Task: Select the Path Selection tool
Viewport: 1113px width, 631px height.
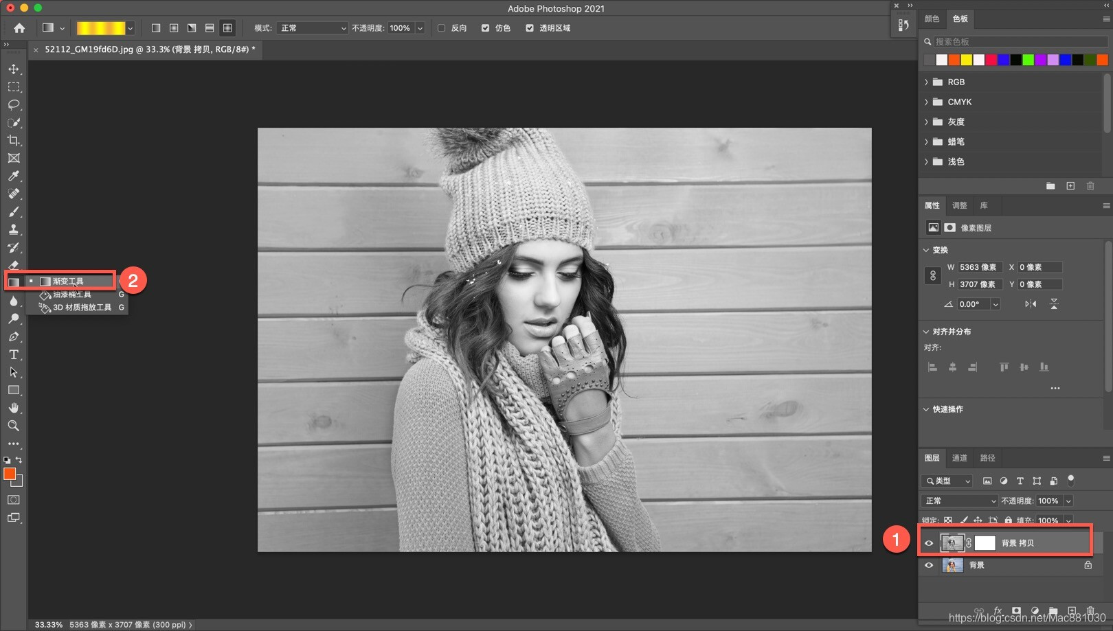Action: click(x=14, y=373)
